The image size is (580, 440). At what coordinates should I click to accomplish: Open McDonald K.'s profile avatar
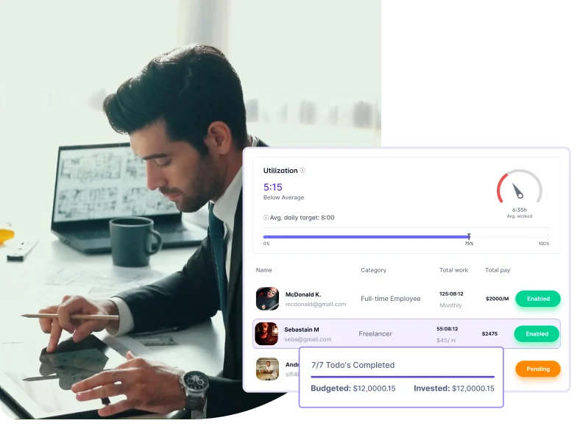click(267, 299)
